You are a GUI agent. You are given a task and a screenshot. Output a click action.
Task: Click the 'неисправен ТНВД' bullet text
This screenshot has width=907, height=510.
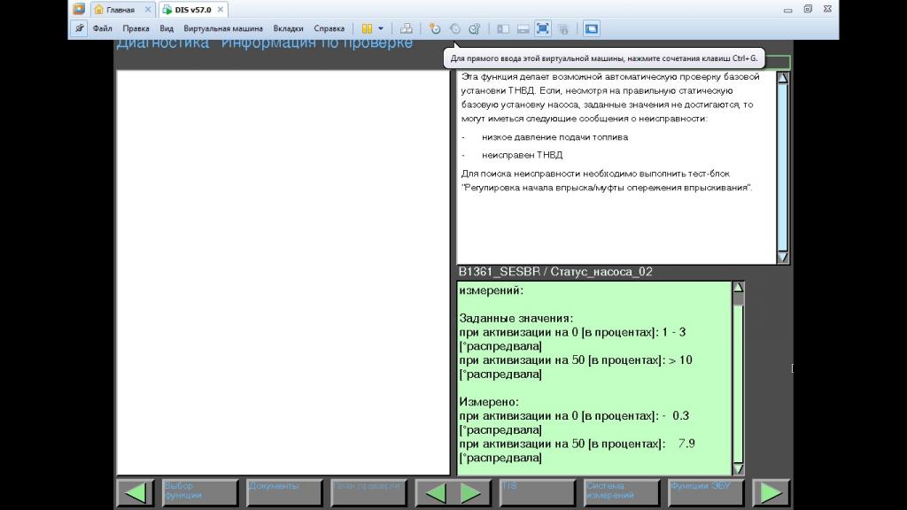(523, 155)
